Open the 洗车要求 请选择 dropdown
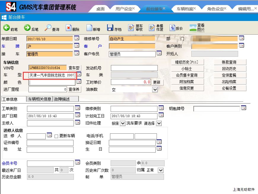The height and width of the screenshot is (194, 258). tap(159, 123)
